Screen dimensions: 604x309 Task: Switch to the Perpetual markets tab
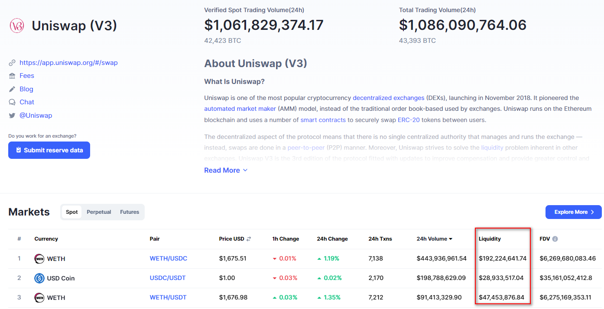99,212
